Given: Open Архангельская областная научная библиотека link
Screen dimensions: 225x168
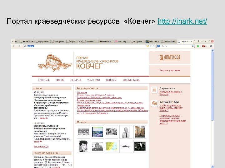Looking at the screenshot, I should pos(110,108).
